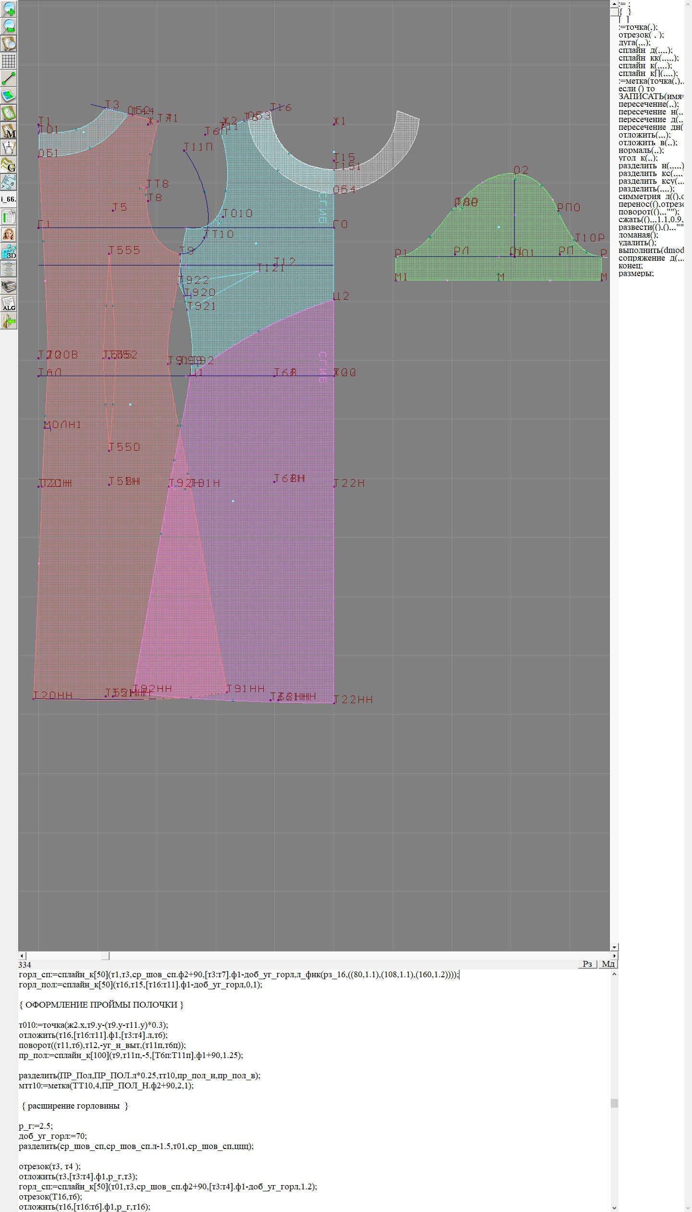Click the woman face mannequin icon
Viewport: 692px width, 1212px height.
[x=9, y=234]
